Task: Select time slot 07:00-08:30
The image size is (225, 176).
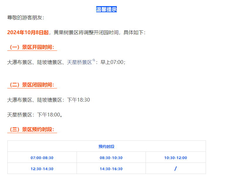Action: (x=42, y=158)
